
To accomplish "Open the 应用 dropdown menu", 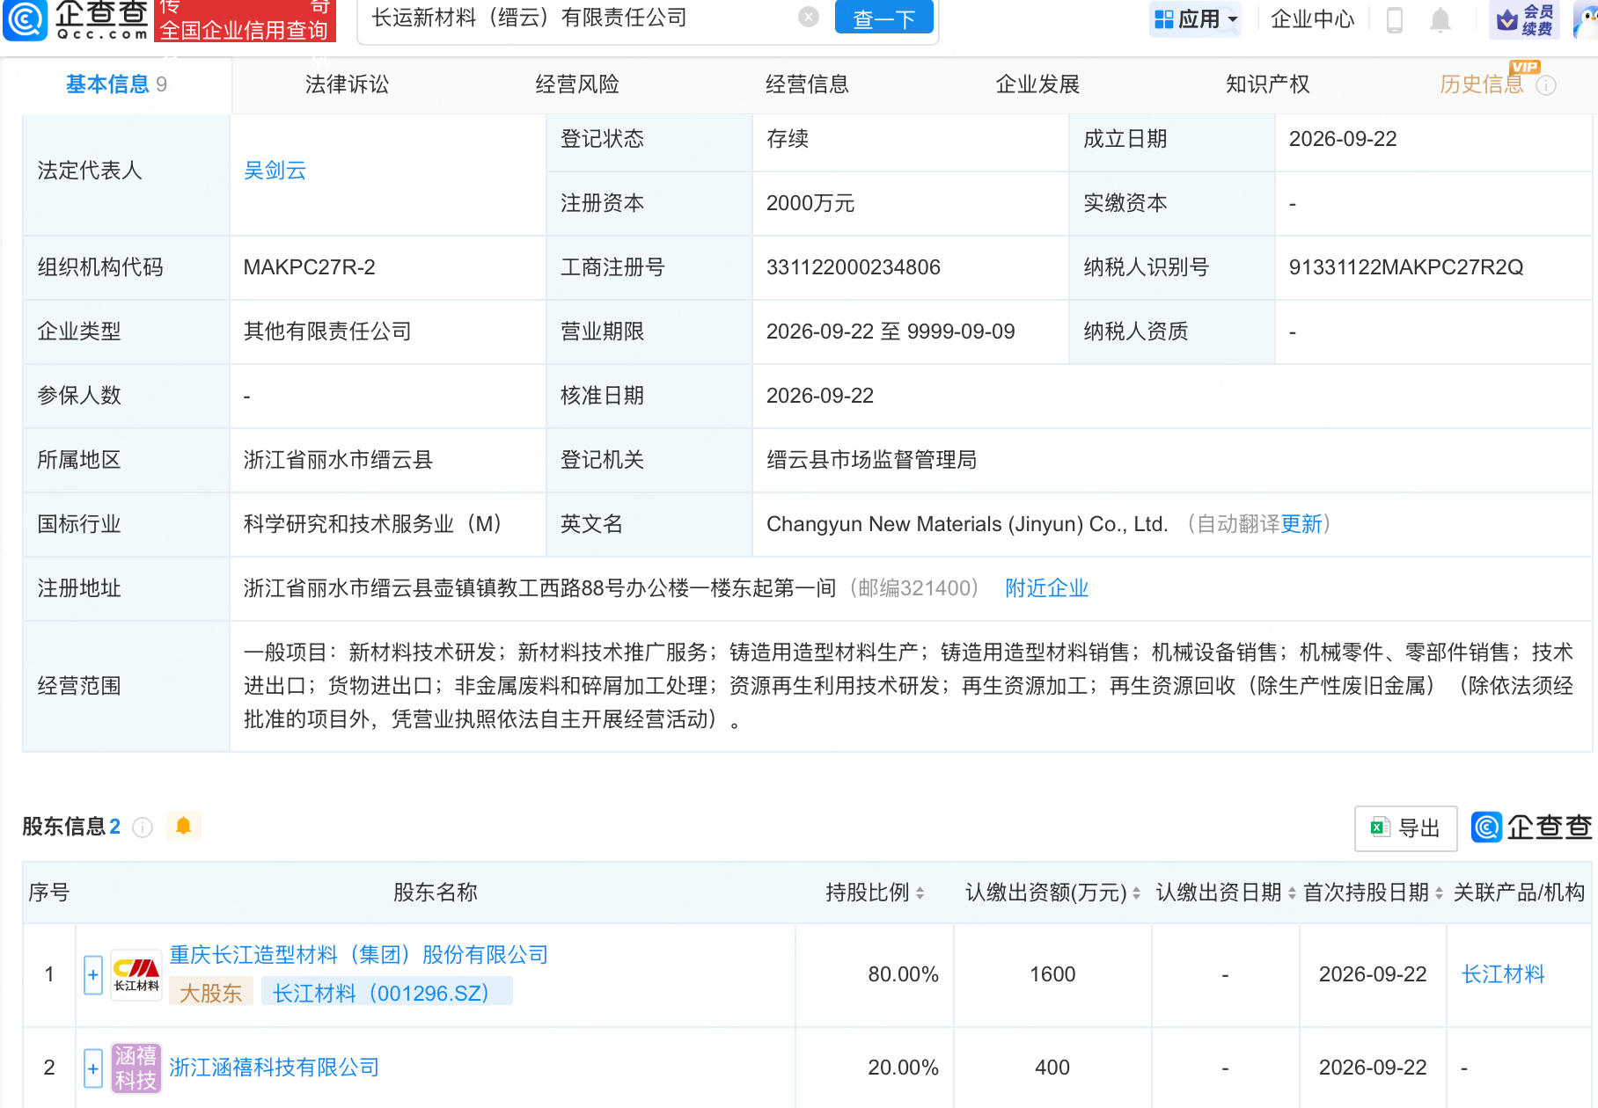I will (x=1196, y=19).
